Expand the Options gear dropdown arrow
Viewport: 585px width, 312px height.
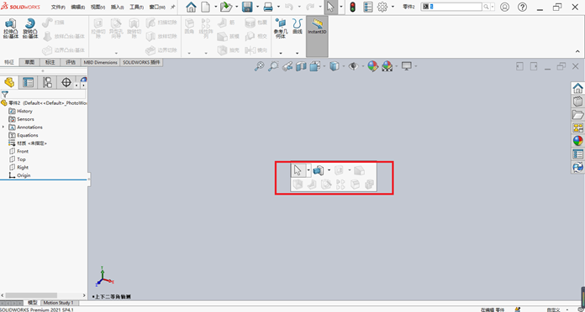click(393, 7)
